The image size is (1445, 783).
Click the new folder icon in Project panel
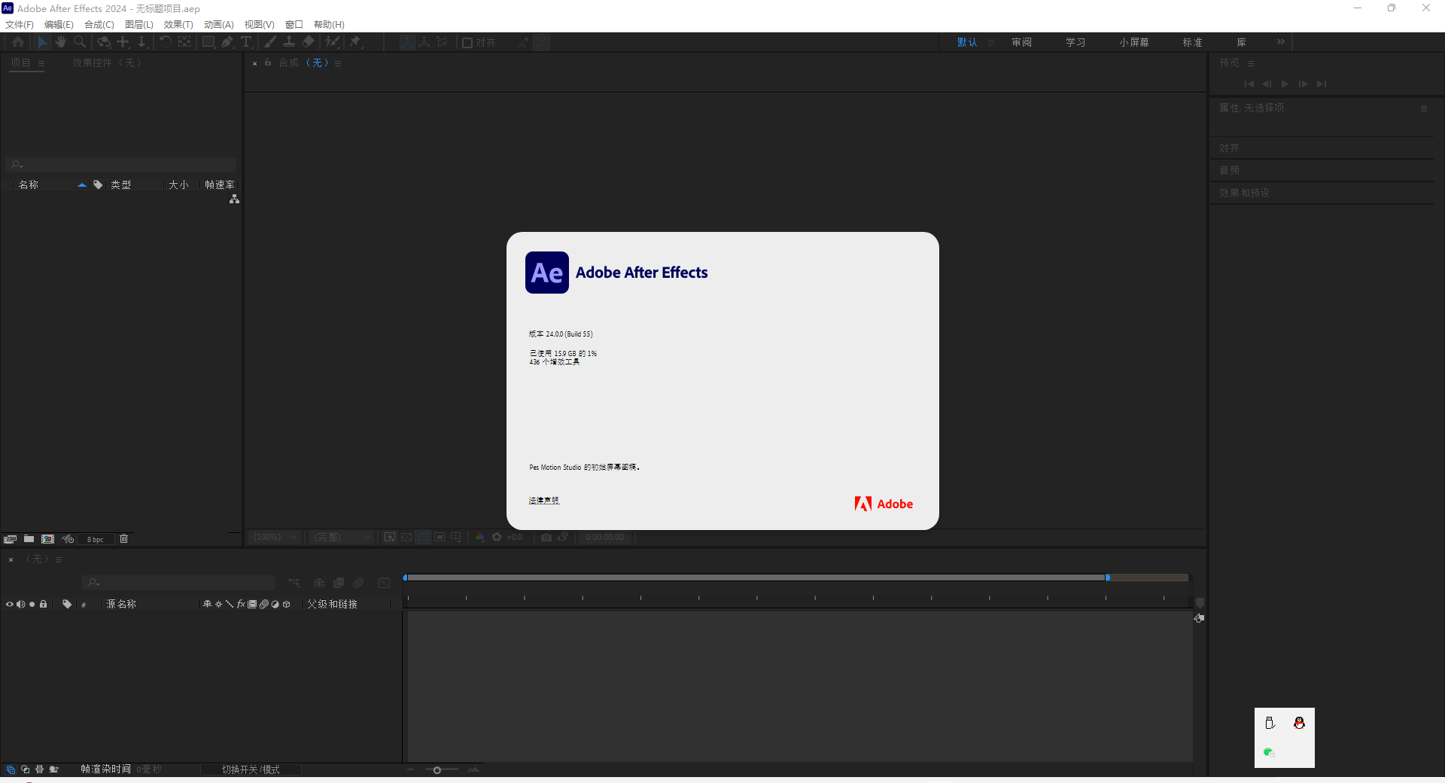click(29, 538)
